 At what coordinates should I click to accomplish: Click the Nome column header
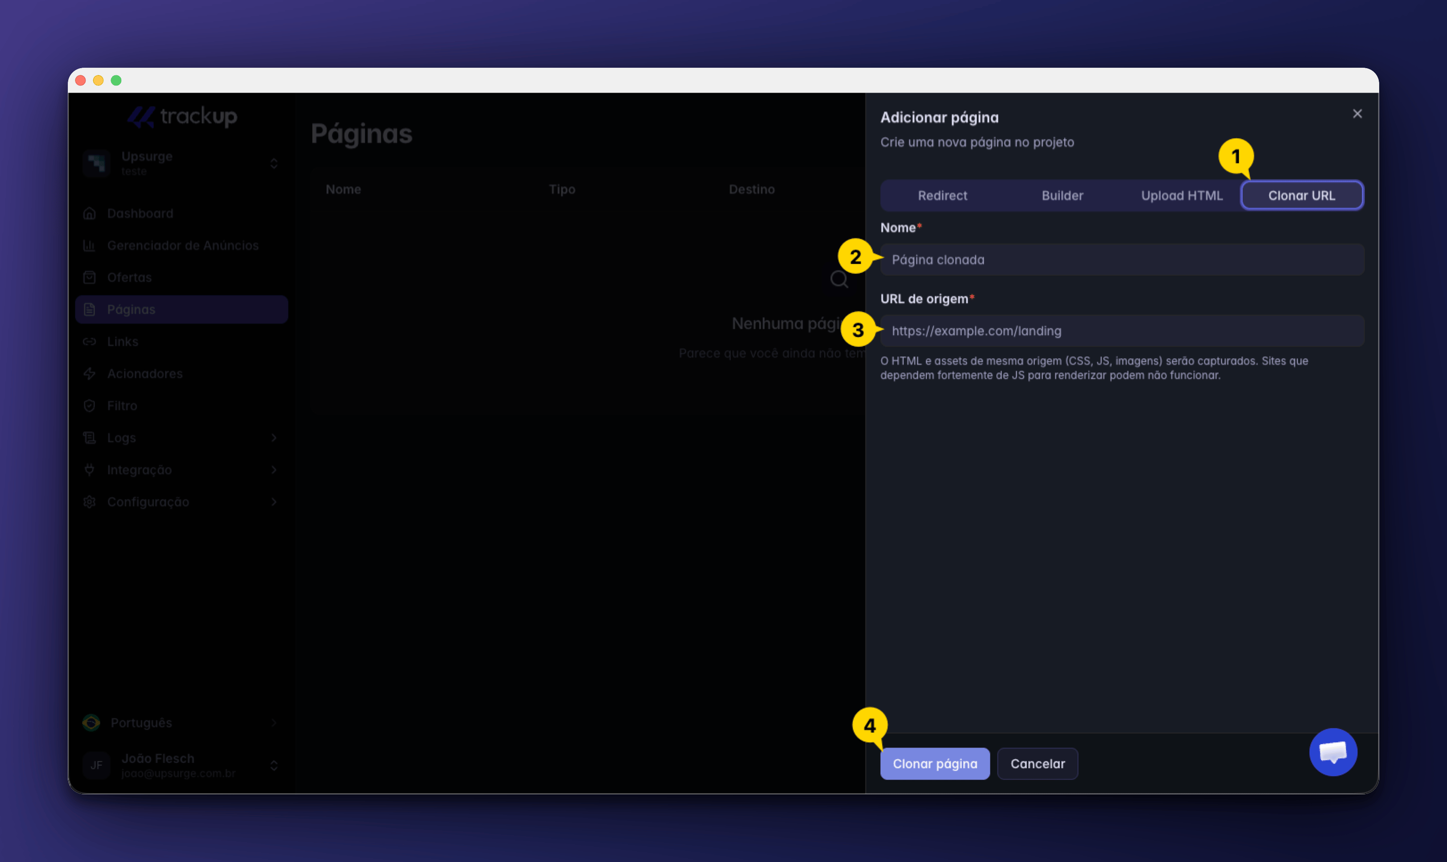coord(343,189)
